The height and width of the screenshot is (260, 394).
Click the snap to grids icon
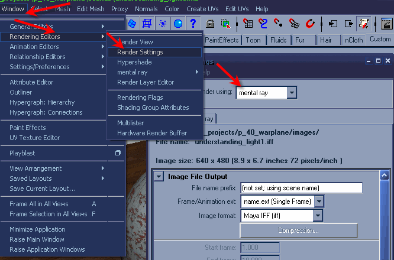coord(248,24)
